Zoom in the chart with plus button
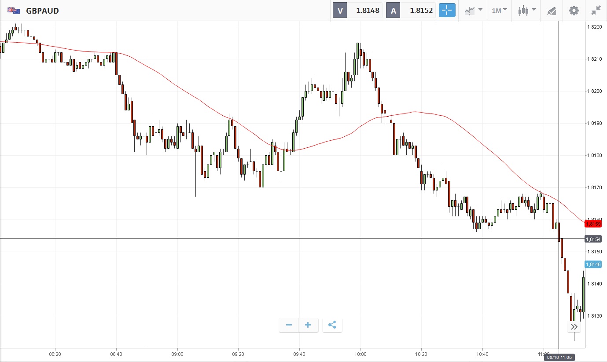Viewport: 607px width, 362px height. (x=308, y=325)
